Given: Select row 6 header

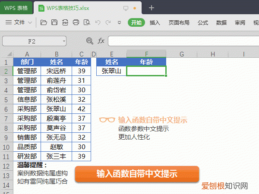Looking at the screenshot, I should click(x=6, y=109).
